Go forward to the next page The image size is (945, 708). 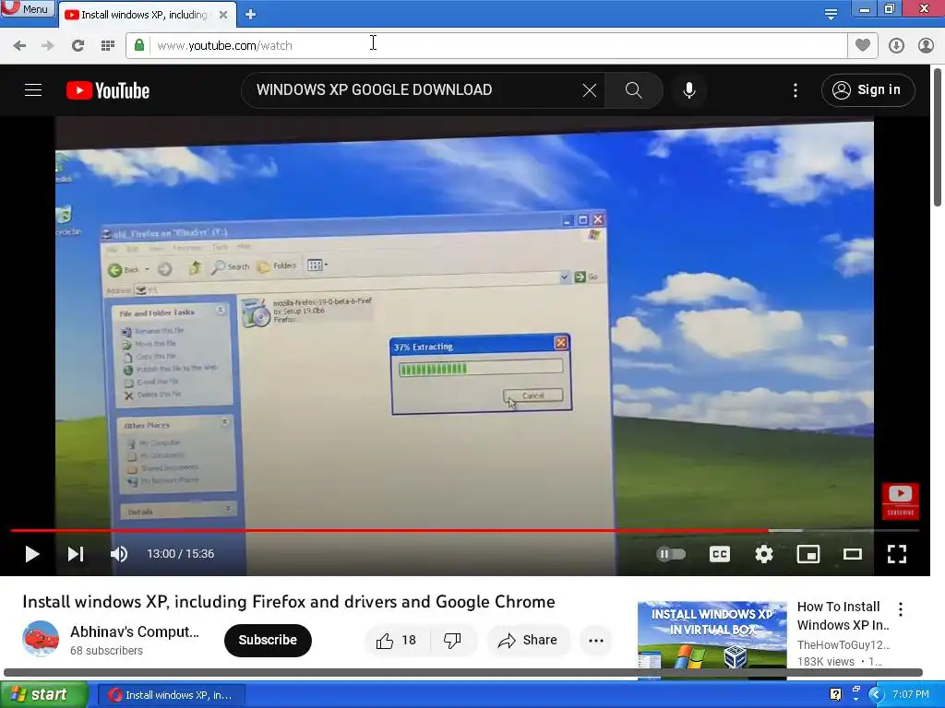pyautogui.click(x=48, y=45)
